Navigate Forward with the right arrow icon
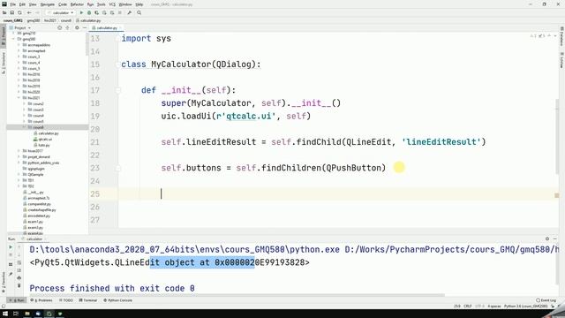The width and height of the screenshot is (565, 318). (x=37, y=12)
